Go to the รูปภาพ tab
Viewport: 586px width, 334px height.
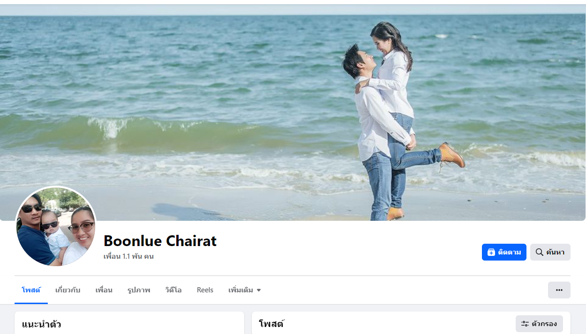point(139,290)
